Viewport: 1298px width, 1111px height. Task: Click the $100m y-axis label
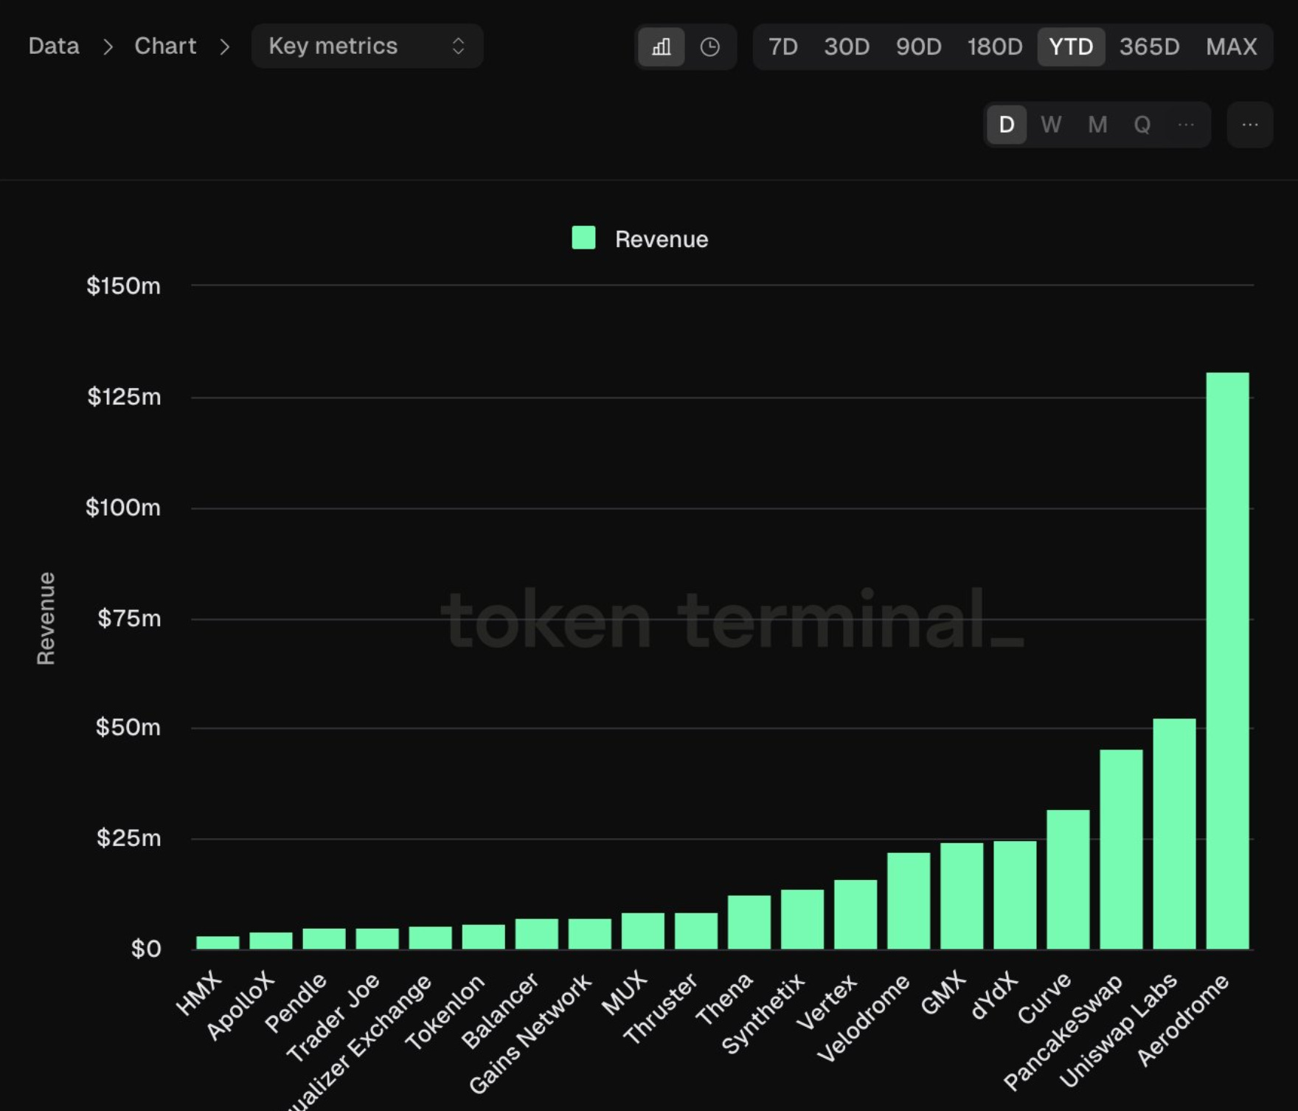pyautogui.click(x=123, y=508)
